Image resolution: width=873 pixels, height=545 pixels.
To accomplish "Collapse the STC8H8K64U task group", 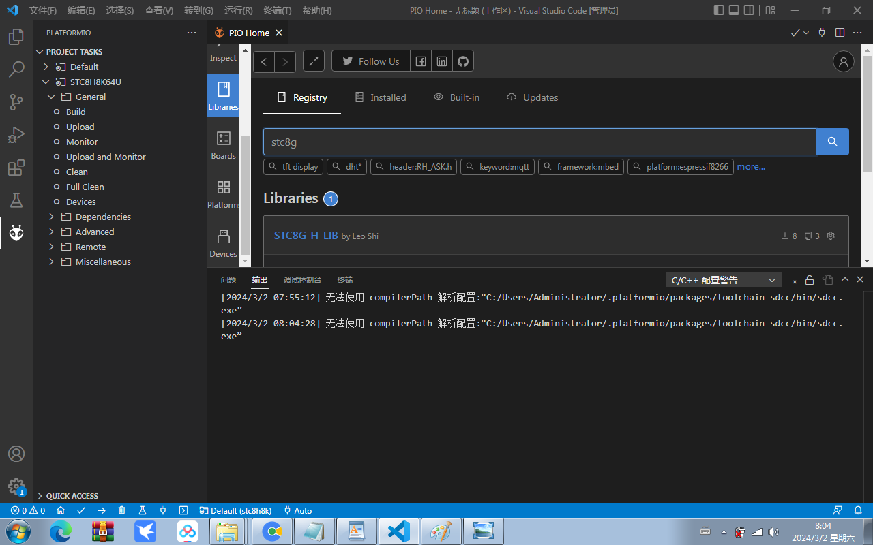I will click(x=46, y=82).
